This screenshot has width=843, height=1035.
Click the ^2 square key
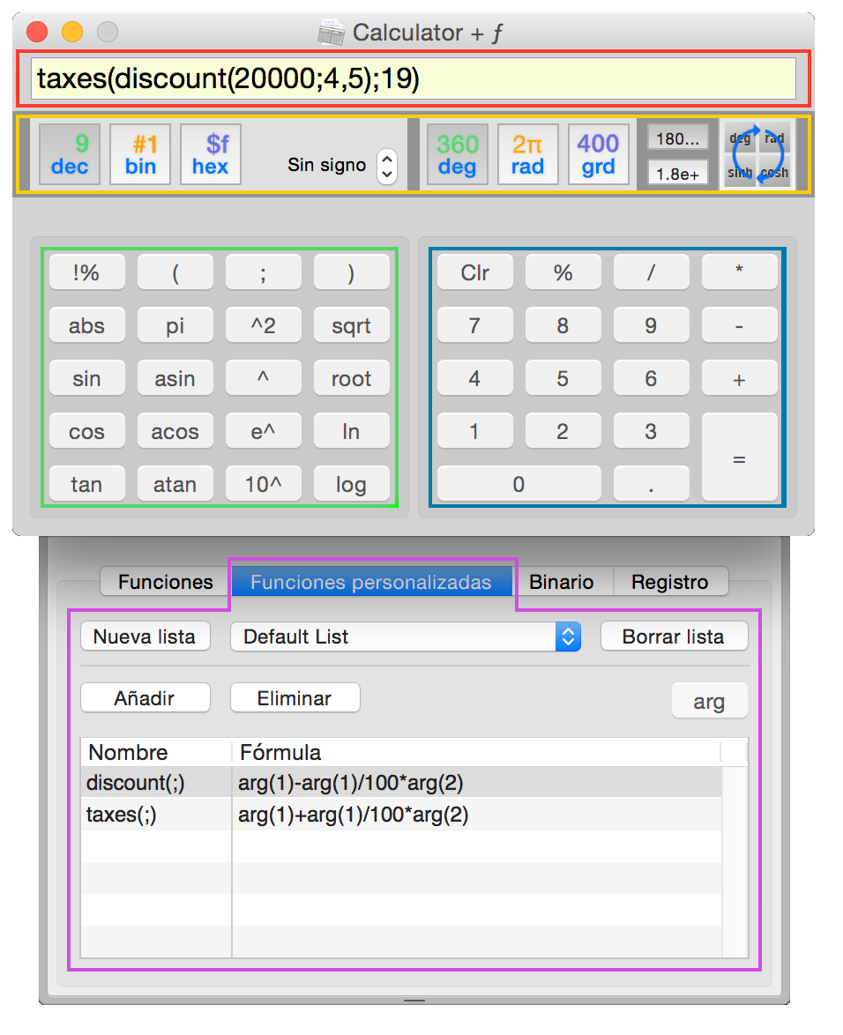[264, 325]
